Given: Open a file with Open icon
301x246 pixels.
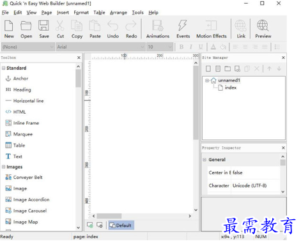Looking at the screenshot, I should (26, 29).
